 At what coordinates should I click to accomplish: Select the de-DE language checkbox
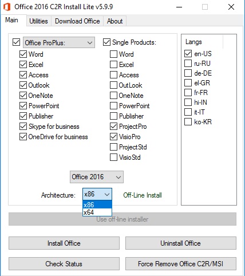[188, 73]
